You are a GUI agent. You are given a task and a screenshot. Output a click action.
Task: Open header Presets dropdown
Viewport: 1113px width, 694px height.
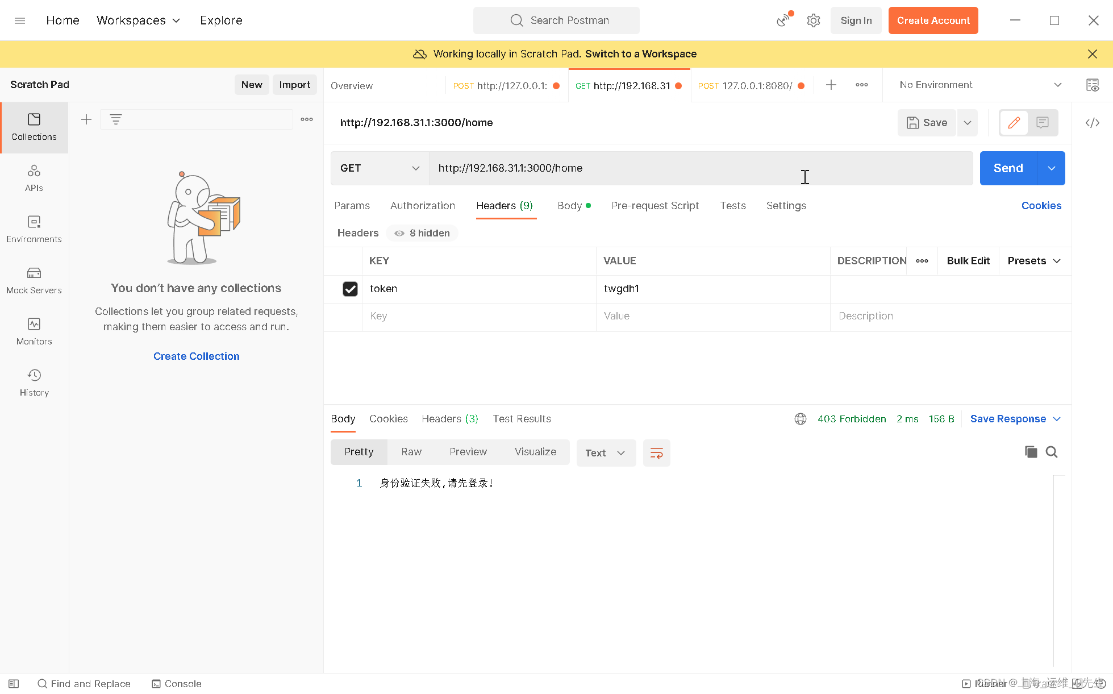1034,261
